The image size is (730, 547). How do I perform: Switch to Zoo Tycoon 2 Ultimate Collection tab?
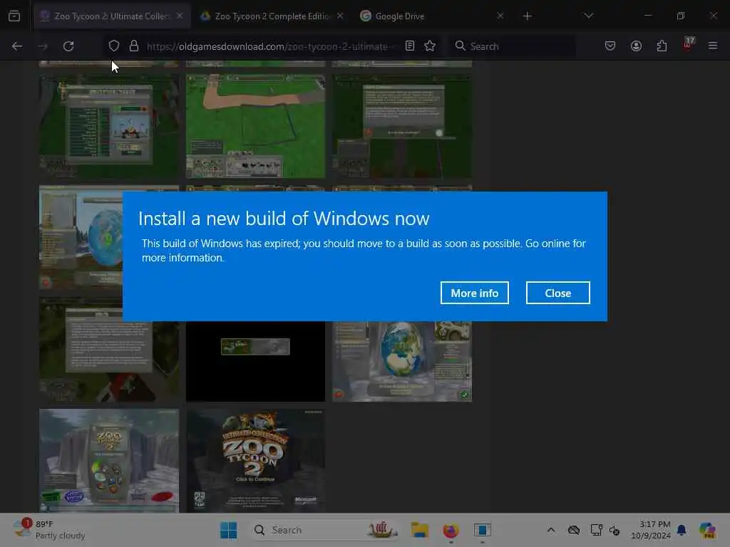(112, 16)
